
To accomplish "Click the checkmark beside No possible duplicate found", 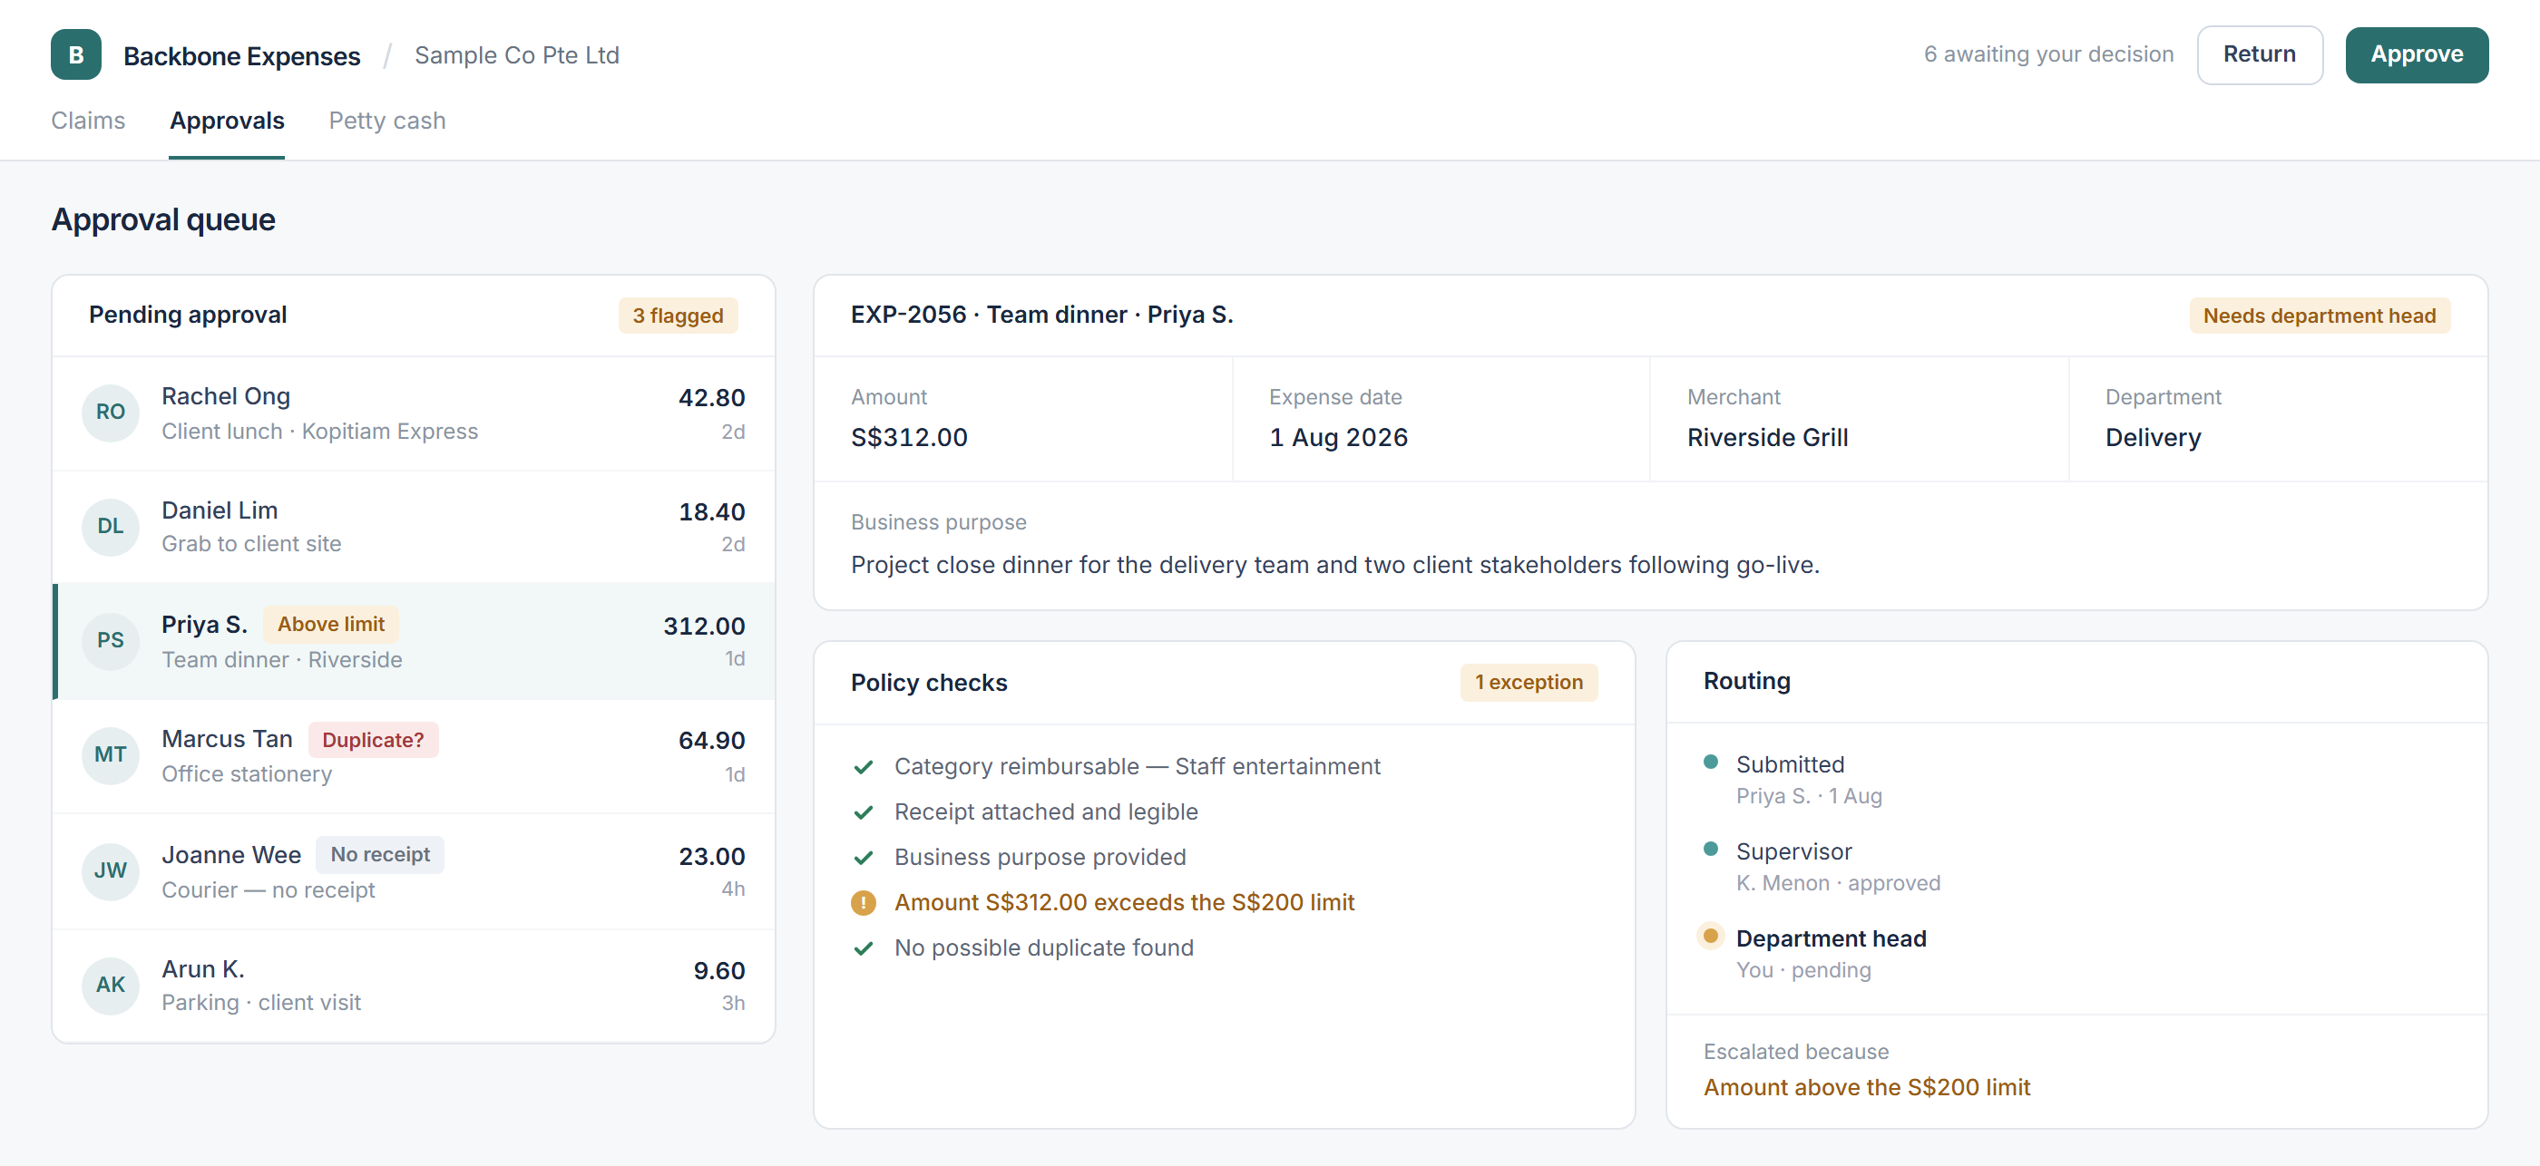I will coord(864,948).
